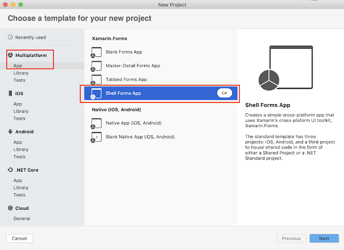The height and width of the screenshot is (250, 344).
Task: Click the Blank Forms App template icon
Action: point(96,53)
